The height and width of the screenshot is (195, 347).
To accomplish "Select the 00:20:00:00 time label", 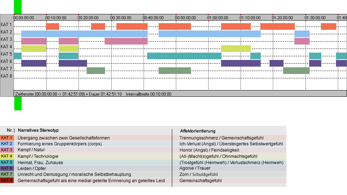I will [x=88, y=18].
